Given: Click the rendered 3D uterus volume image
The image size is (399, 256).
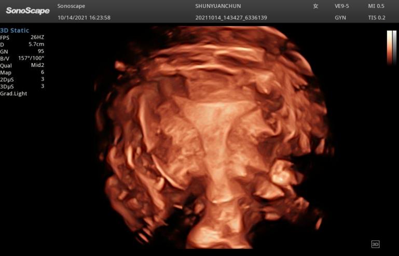Looking at the screenshot, I should point(214,137).
